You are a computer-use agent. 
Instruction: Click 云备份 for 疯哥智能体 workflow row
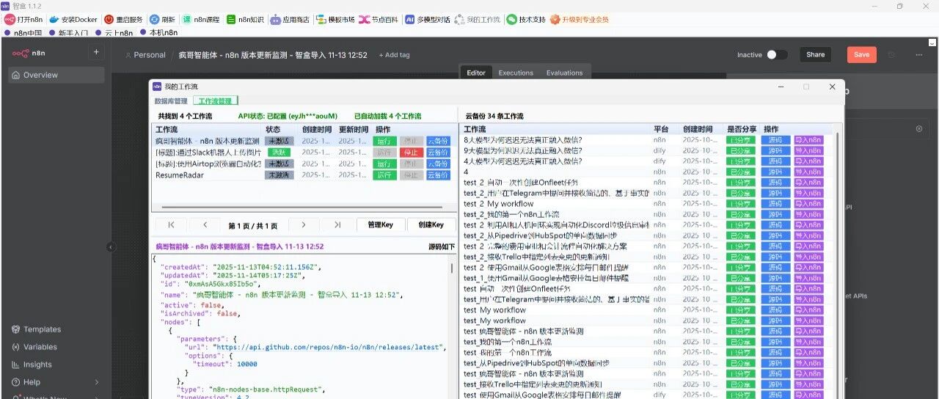click(438, 141)
